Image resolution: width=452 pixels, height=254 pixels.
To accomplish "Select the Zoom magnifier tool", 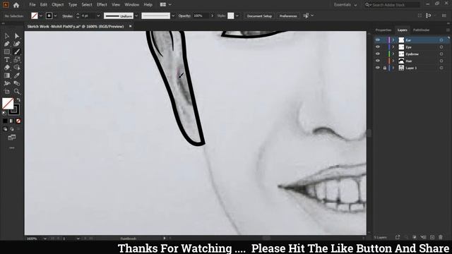I will tap(17, 92).
